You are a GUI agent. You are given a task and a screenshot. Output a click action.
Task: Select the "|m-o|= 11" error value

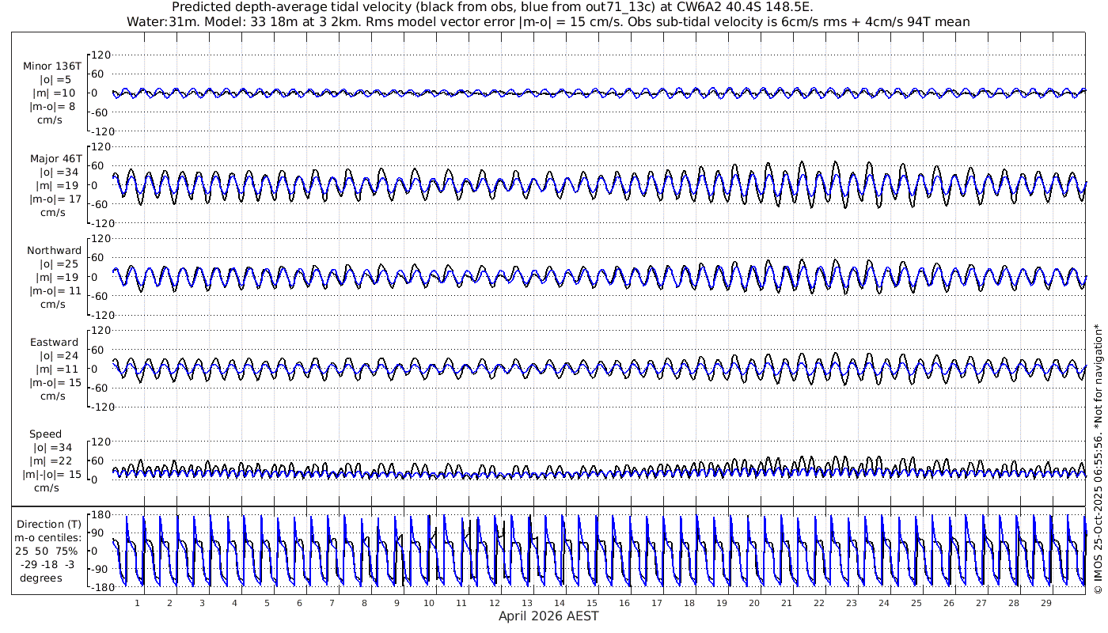click(55, 291)
